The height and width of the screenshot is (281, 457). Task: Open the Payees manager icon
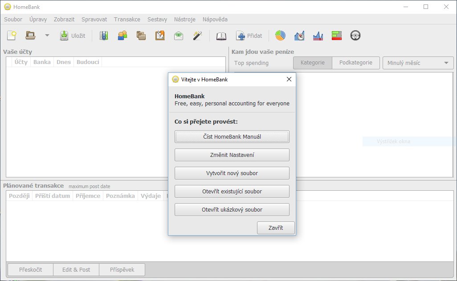pyautogui.click(x=122, y=36)
